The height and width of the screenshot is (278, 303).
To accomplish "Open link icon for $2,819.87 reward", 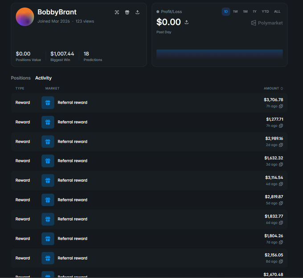I will click(281, 203).
